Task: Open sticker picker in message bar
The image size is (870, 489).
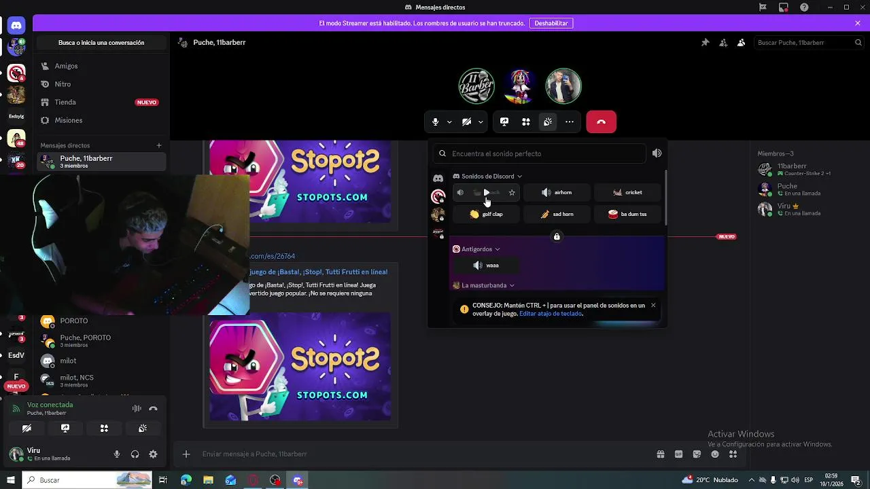Action: tap(697, 454)
